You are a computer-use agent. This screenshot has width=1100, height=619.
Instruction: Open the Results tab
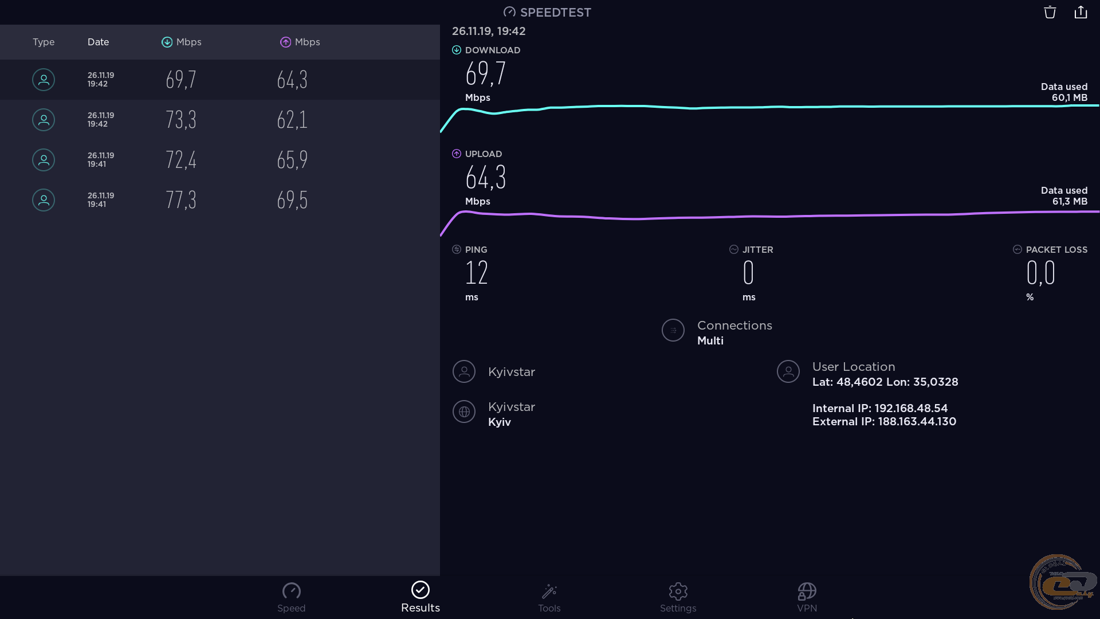tap(420, 597)
